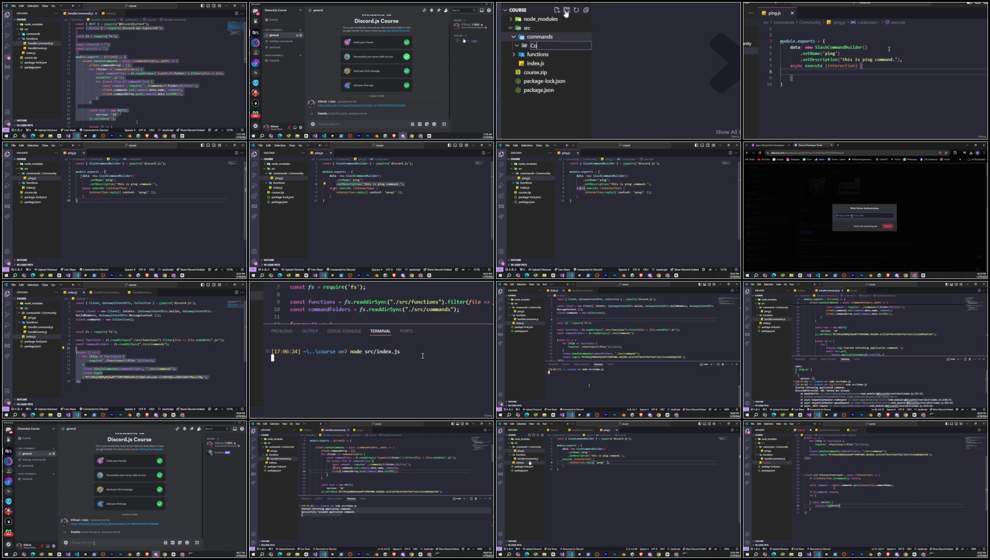Reload the Discord Developer Portal page in Chrome
This screenshot has width=990, height=560.
[760, 153]
